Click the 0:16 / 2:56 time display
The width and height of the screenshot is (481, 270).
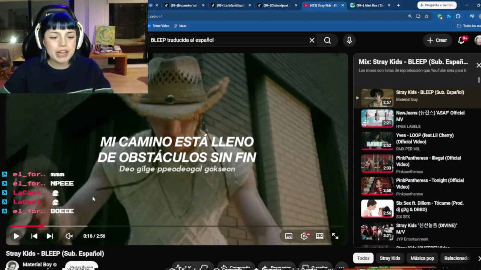pyautogui.click(x=94, y=236)
